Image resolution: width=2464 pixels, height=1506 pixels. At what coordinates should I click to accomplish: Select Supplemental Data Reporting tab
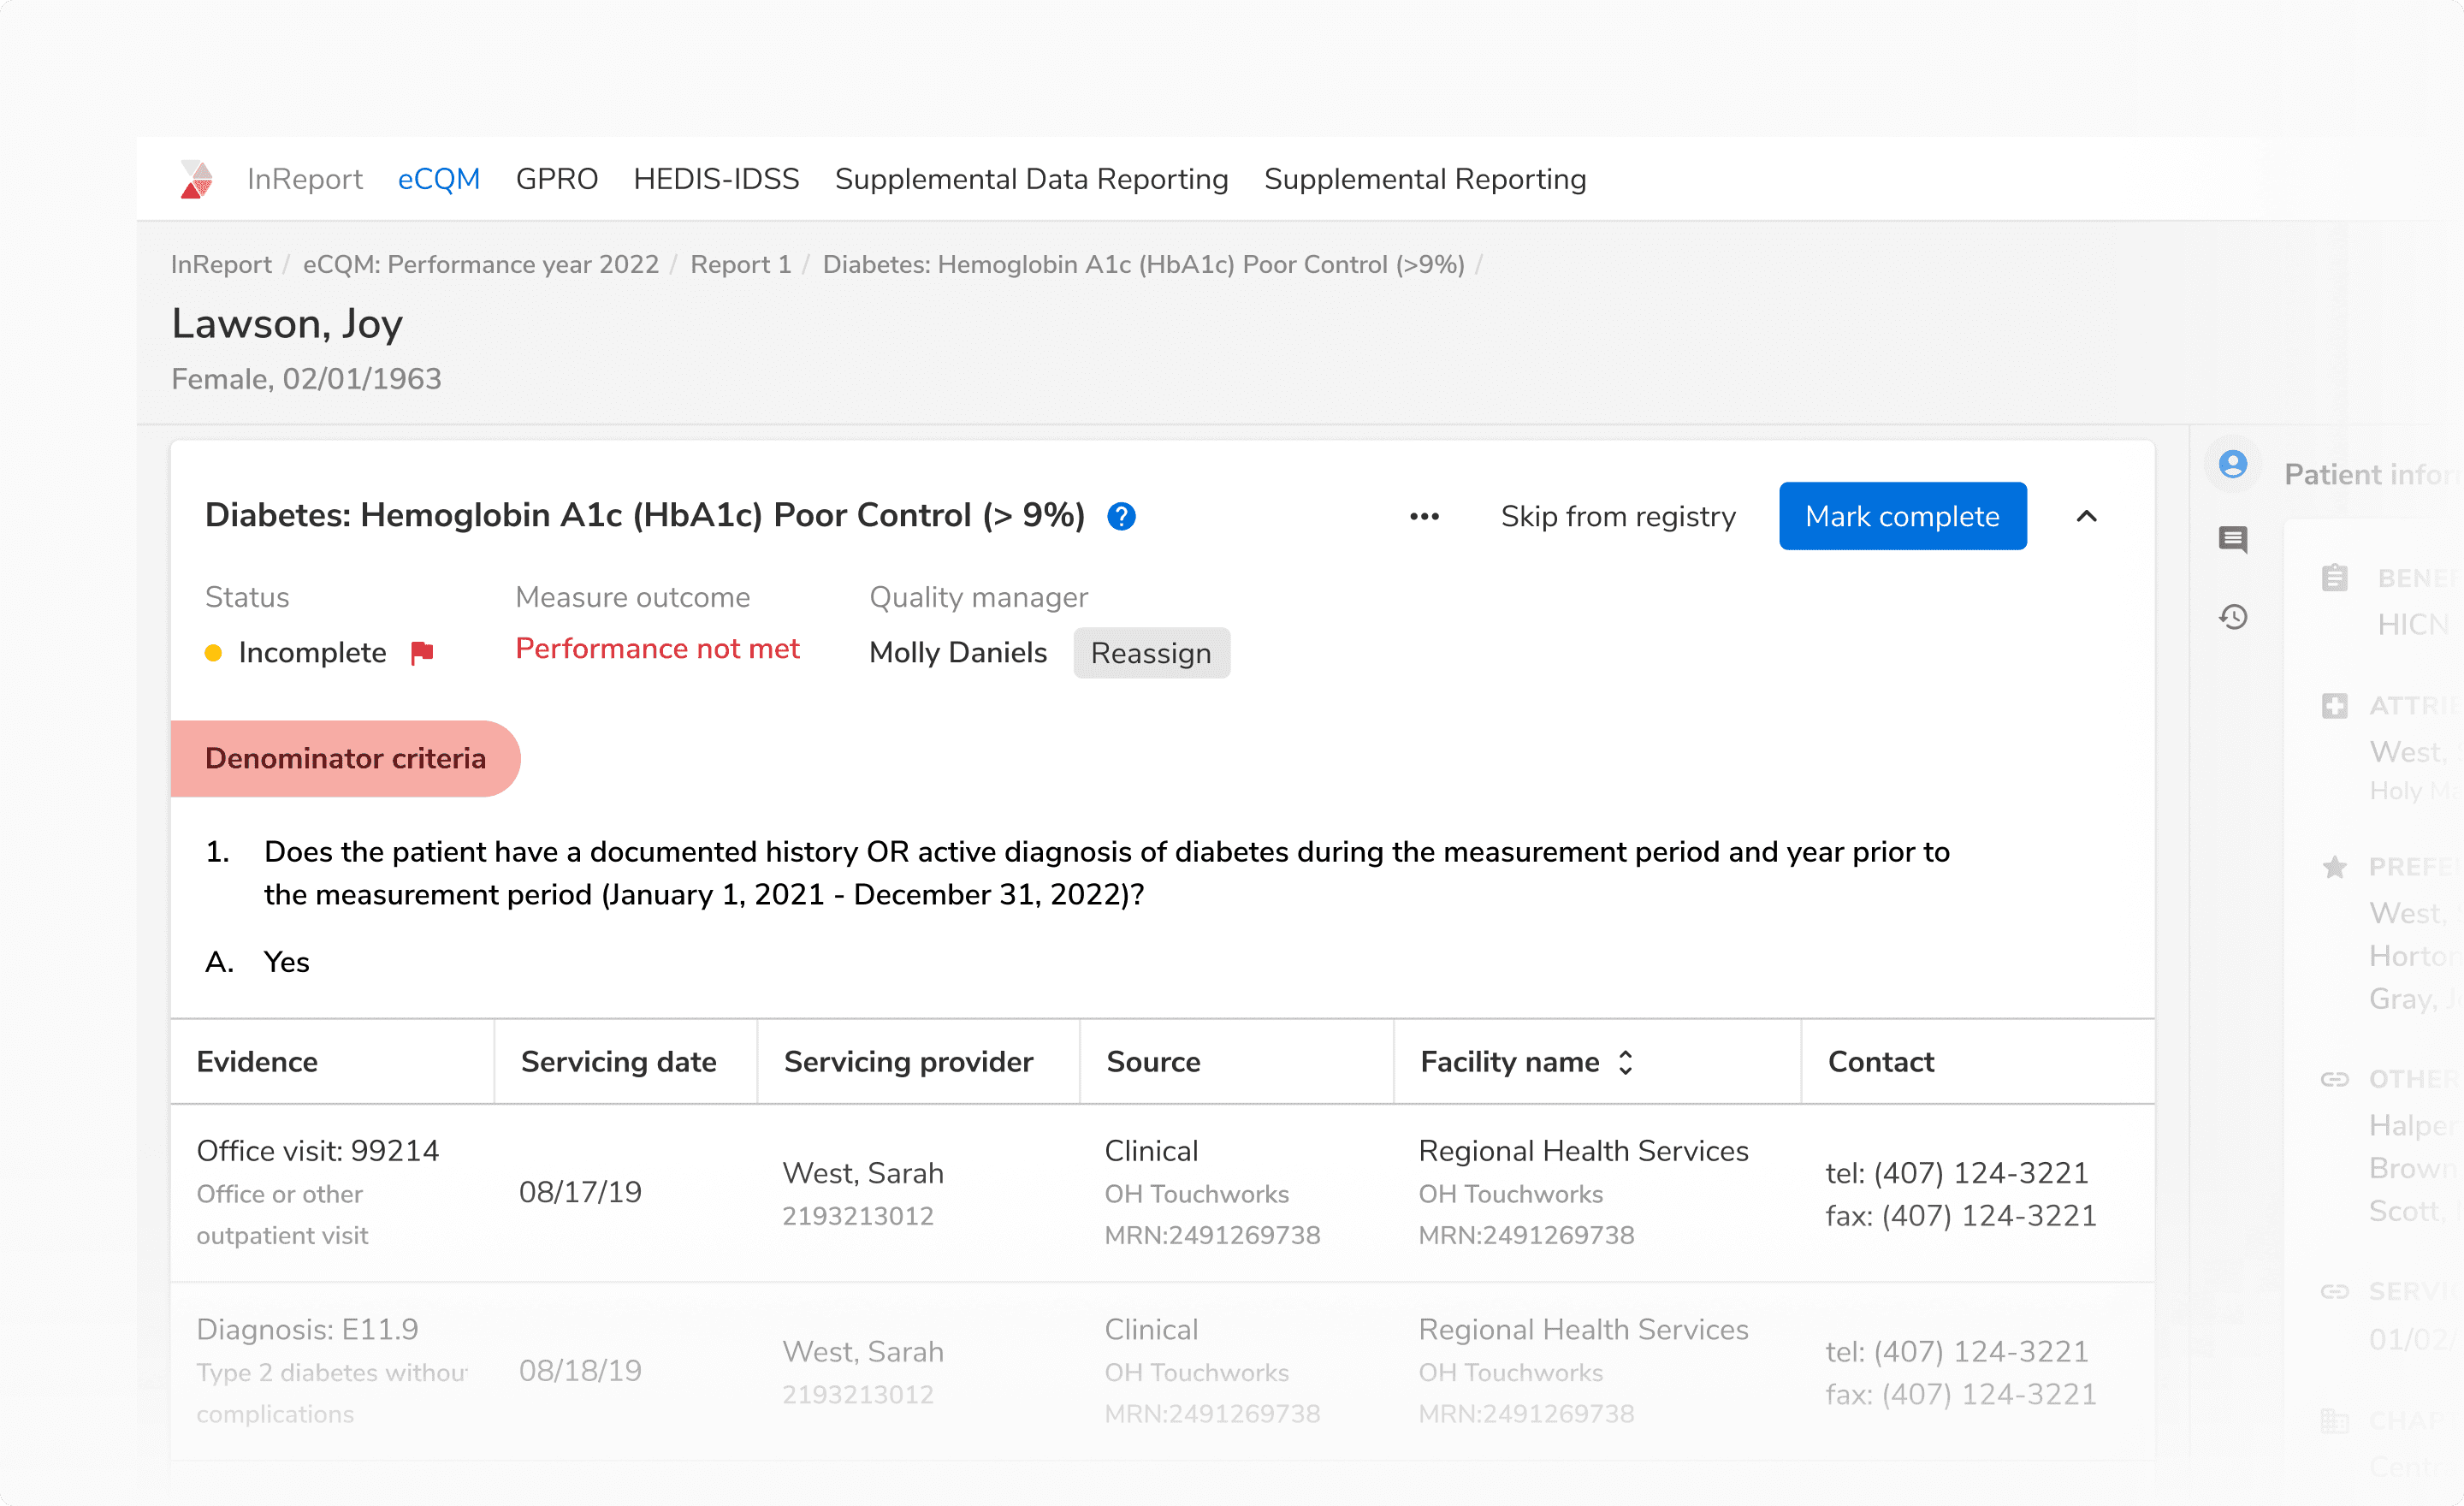point(1031,179)
